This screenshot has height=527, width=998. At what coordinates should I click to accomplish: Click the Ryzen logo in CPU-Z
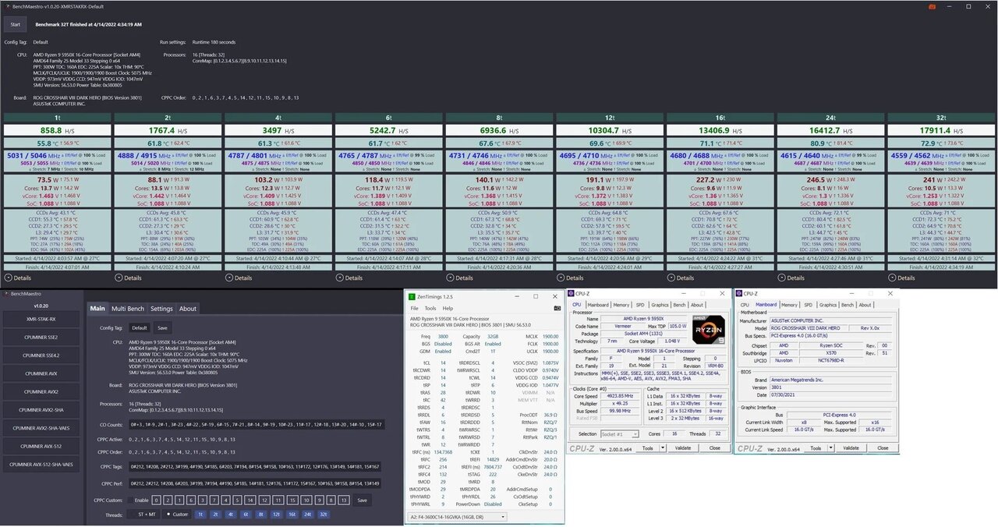coord(707,331)
